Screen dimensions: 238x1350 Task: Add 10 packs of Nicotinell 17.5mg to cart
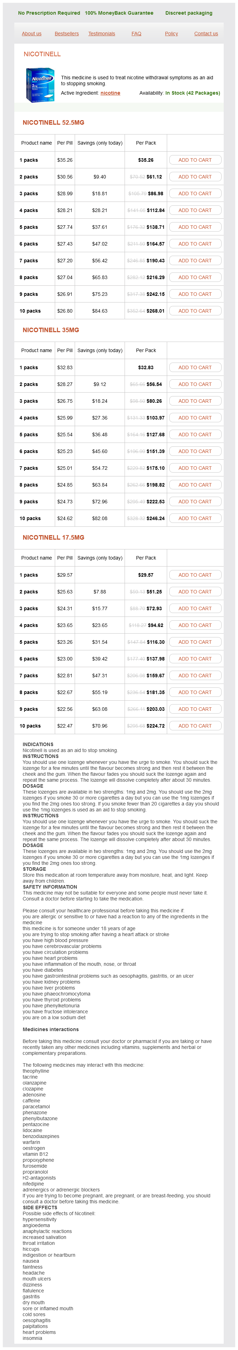tap(195, 726)
